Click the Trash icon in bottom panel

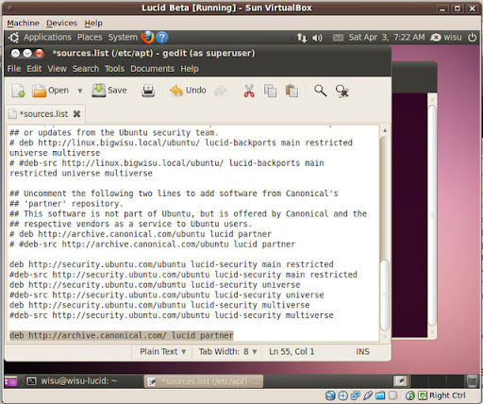(x=472, y=381)
